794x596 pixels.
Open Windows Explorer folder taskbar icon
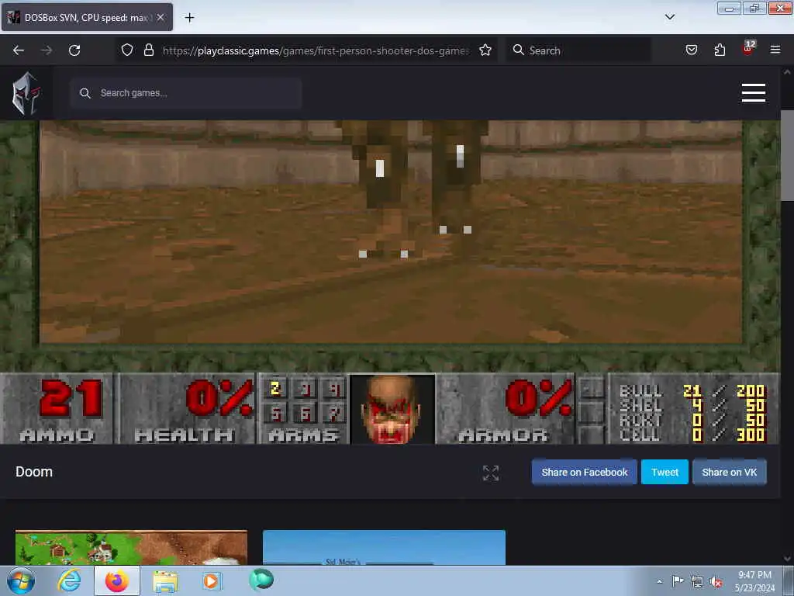[165, 580]
